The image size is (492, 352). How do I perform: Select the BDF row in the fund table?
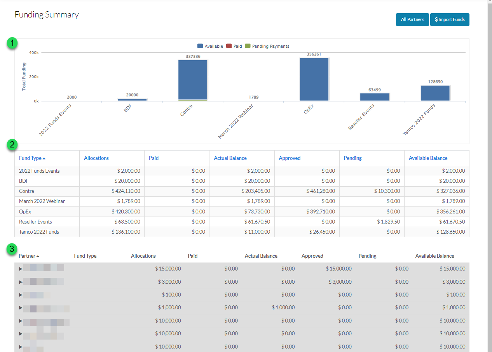pyautogui.click(x=155, y=180)
